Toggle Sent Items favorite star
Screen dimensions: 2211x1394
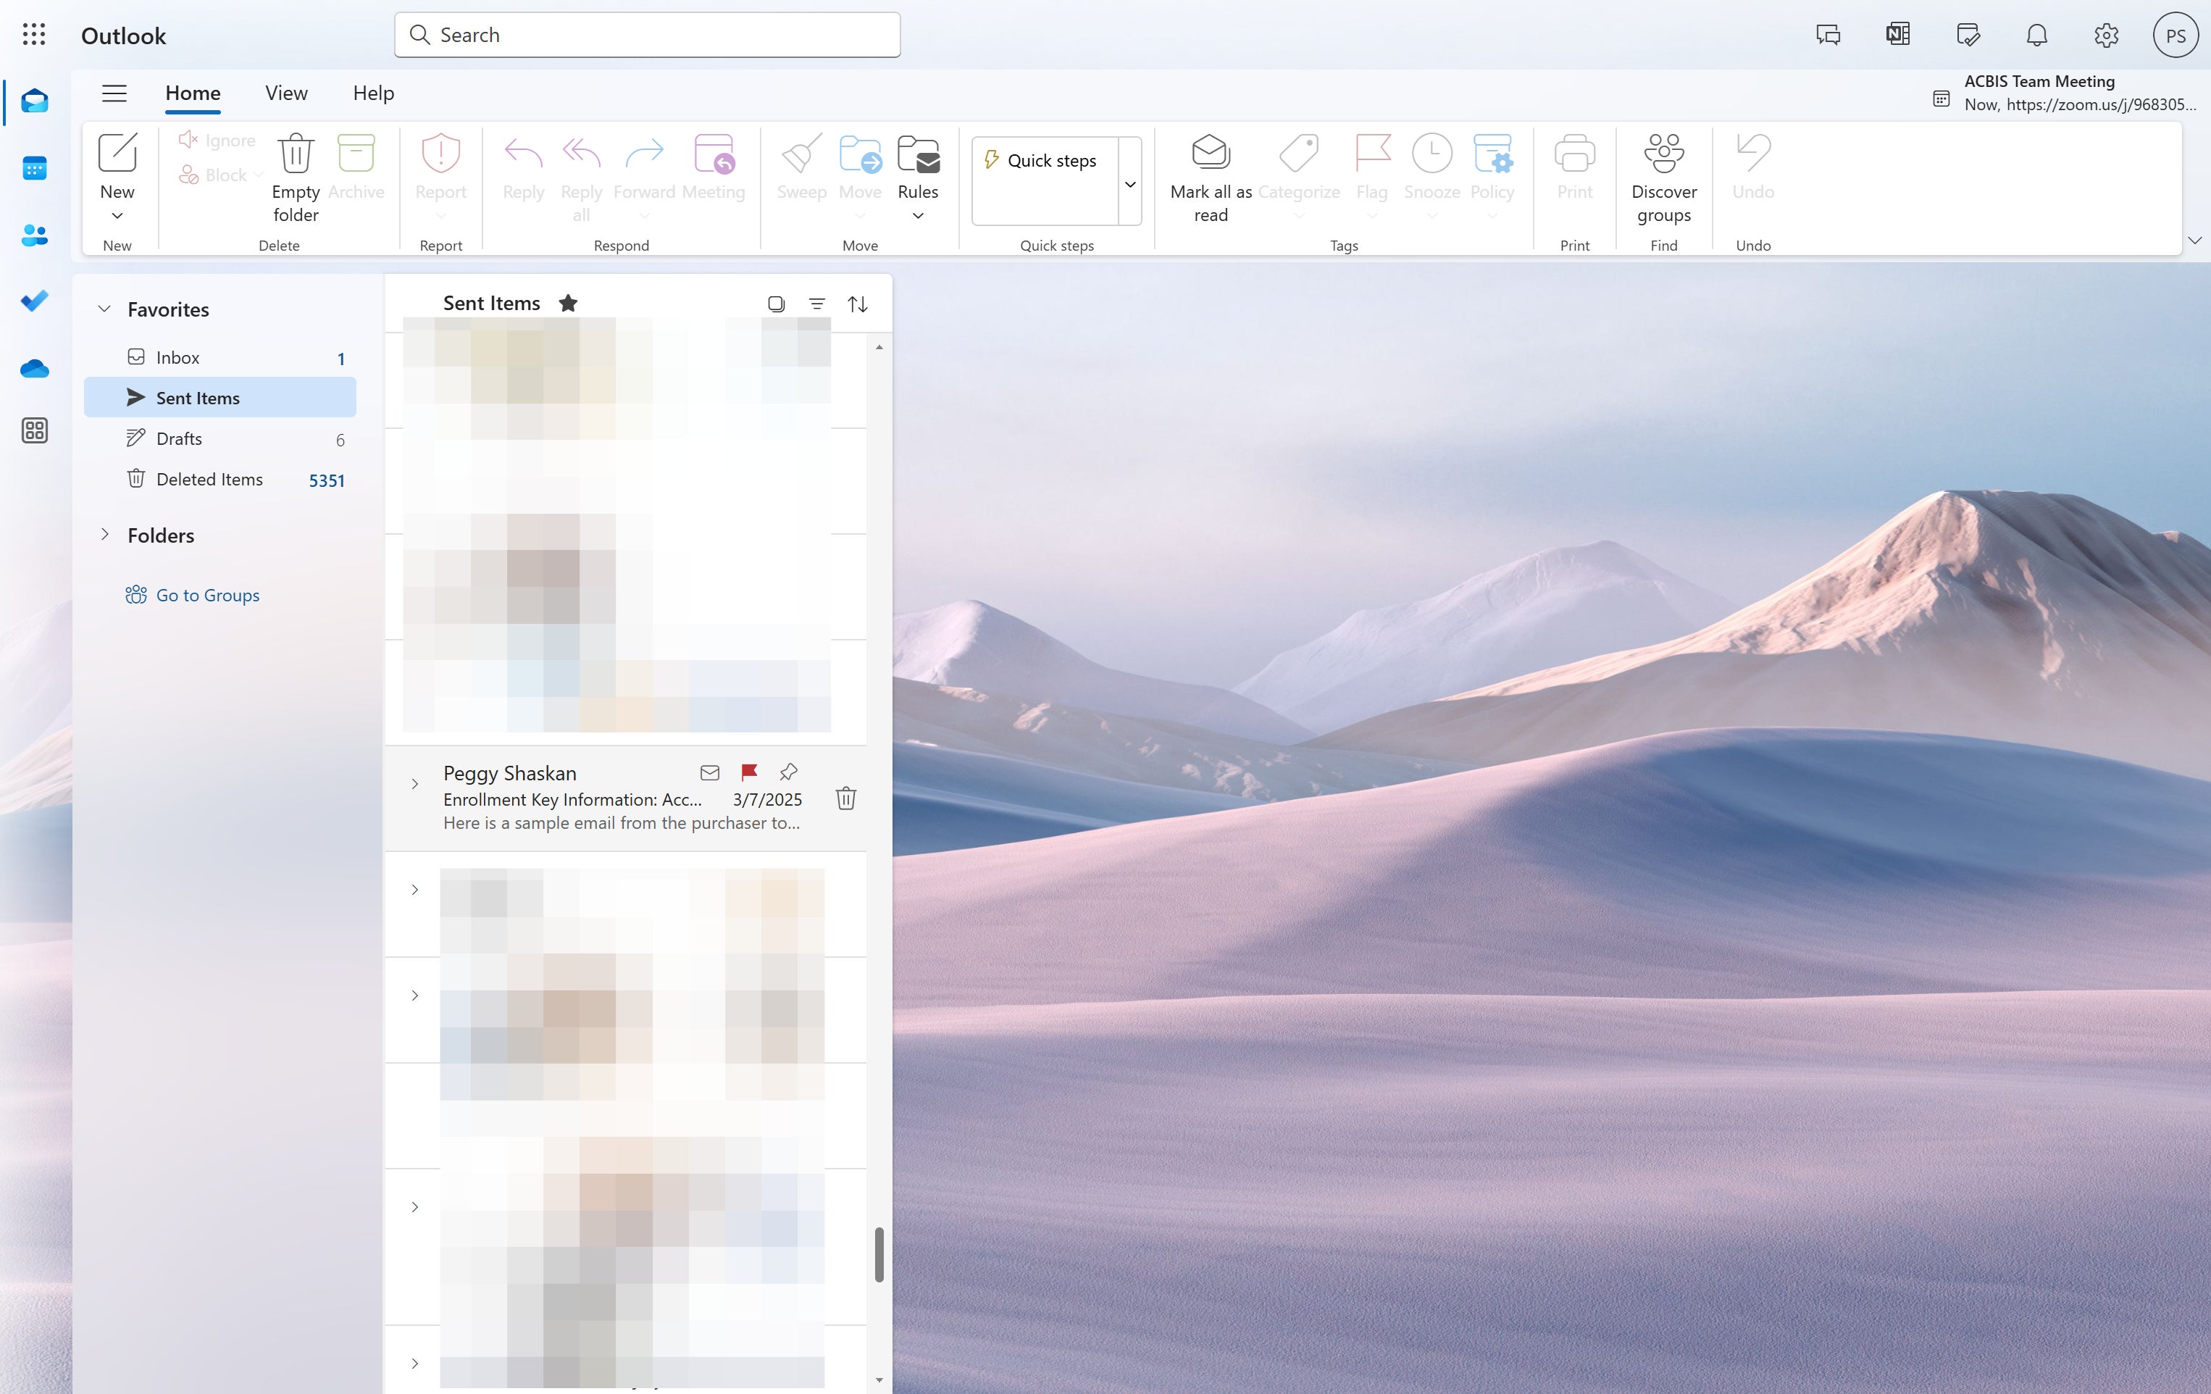click(x=569, y=303)
